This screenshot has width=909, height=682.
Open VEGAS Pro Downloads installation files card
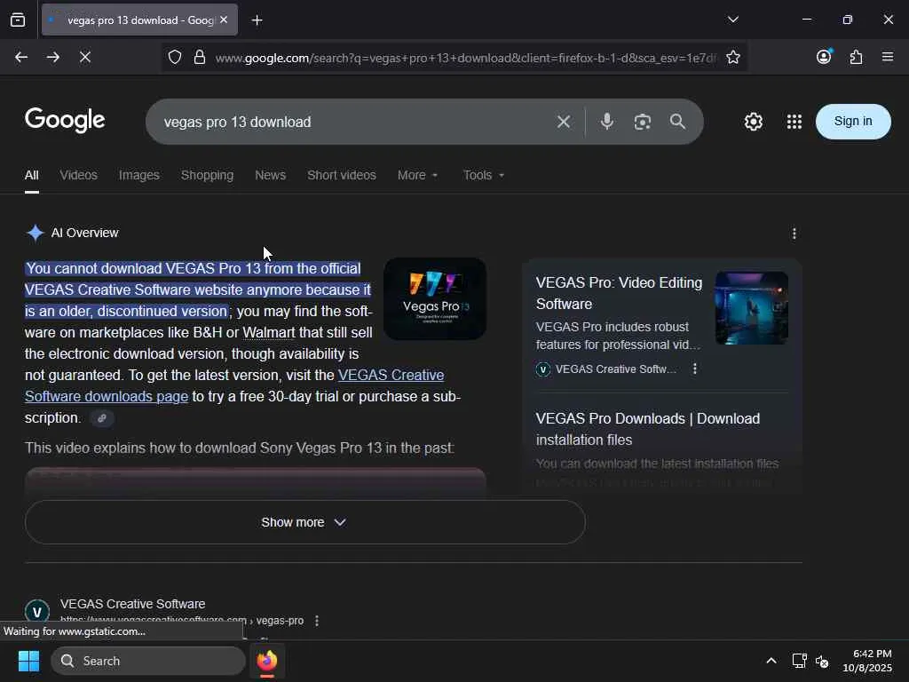coord(647,429)
